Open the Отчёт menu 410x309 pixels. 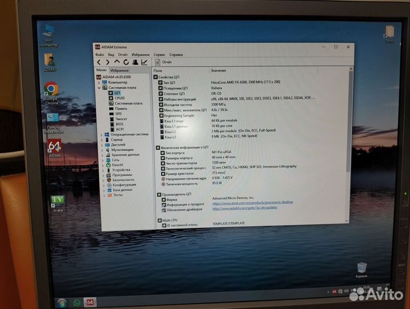122,55
